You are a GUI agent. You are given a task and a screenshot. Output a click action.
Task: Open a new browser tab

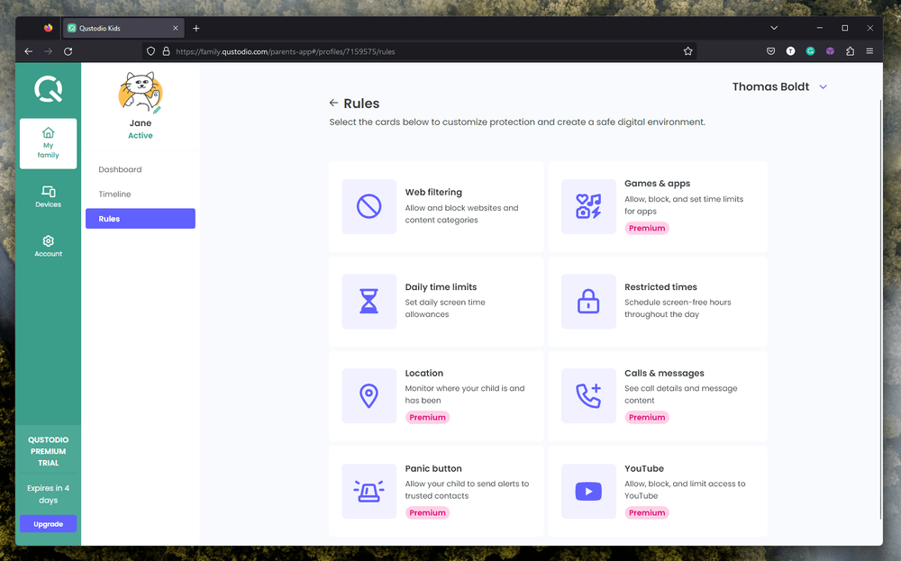[196, 28]
